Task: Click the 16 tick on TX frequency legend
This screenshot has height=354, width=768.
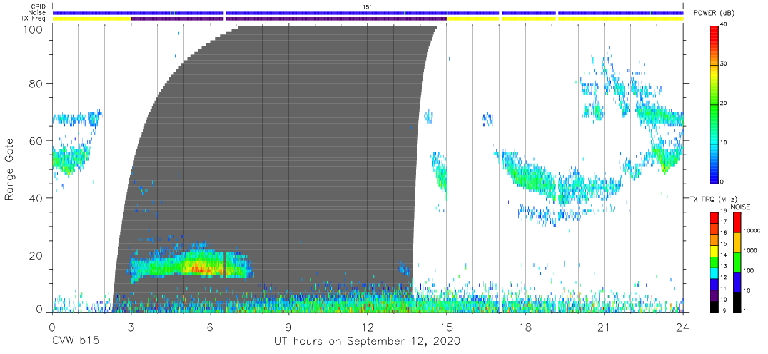Action: 723,232
